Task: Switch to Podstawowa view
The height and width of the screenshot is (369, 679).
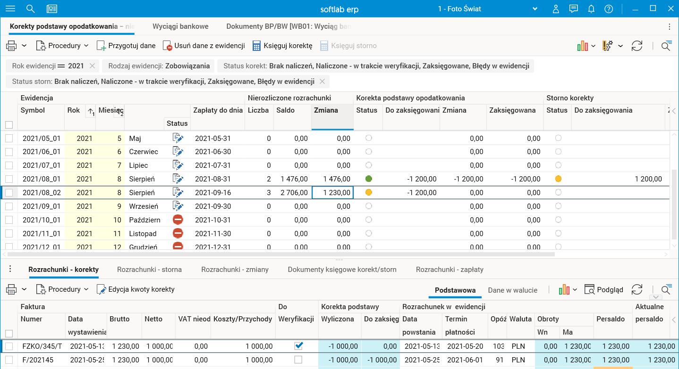Action: tap(455, 290)
